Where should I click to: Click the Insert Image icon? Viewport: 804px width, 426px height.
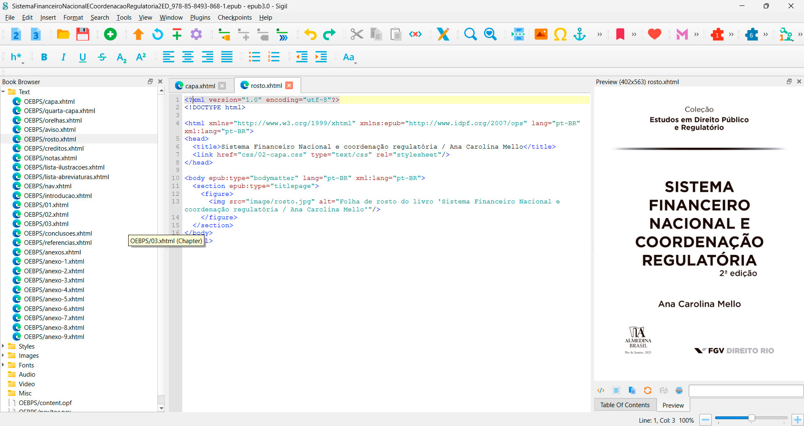coord(541,34)
